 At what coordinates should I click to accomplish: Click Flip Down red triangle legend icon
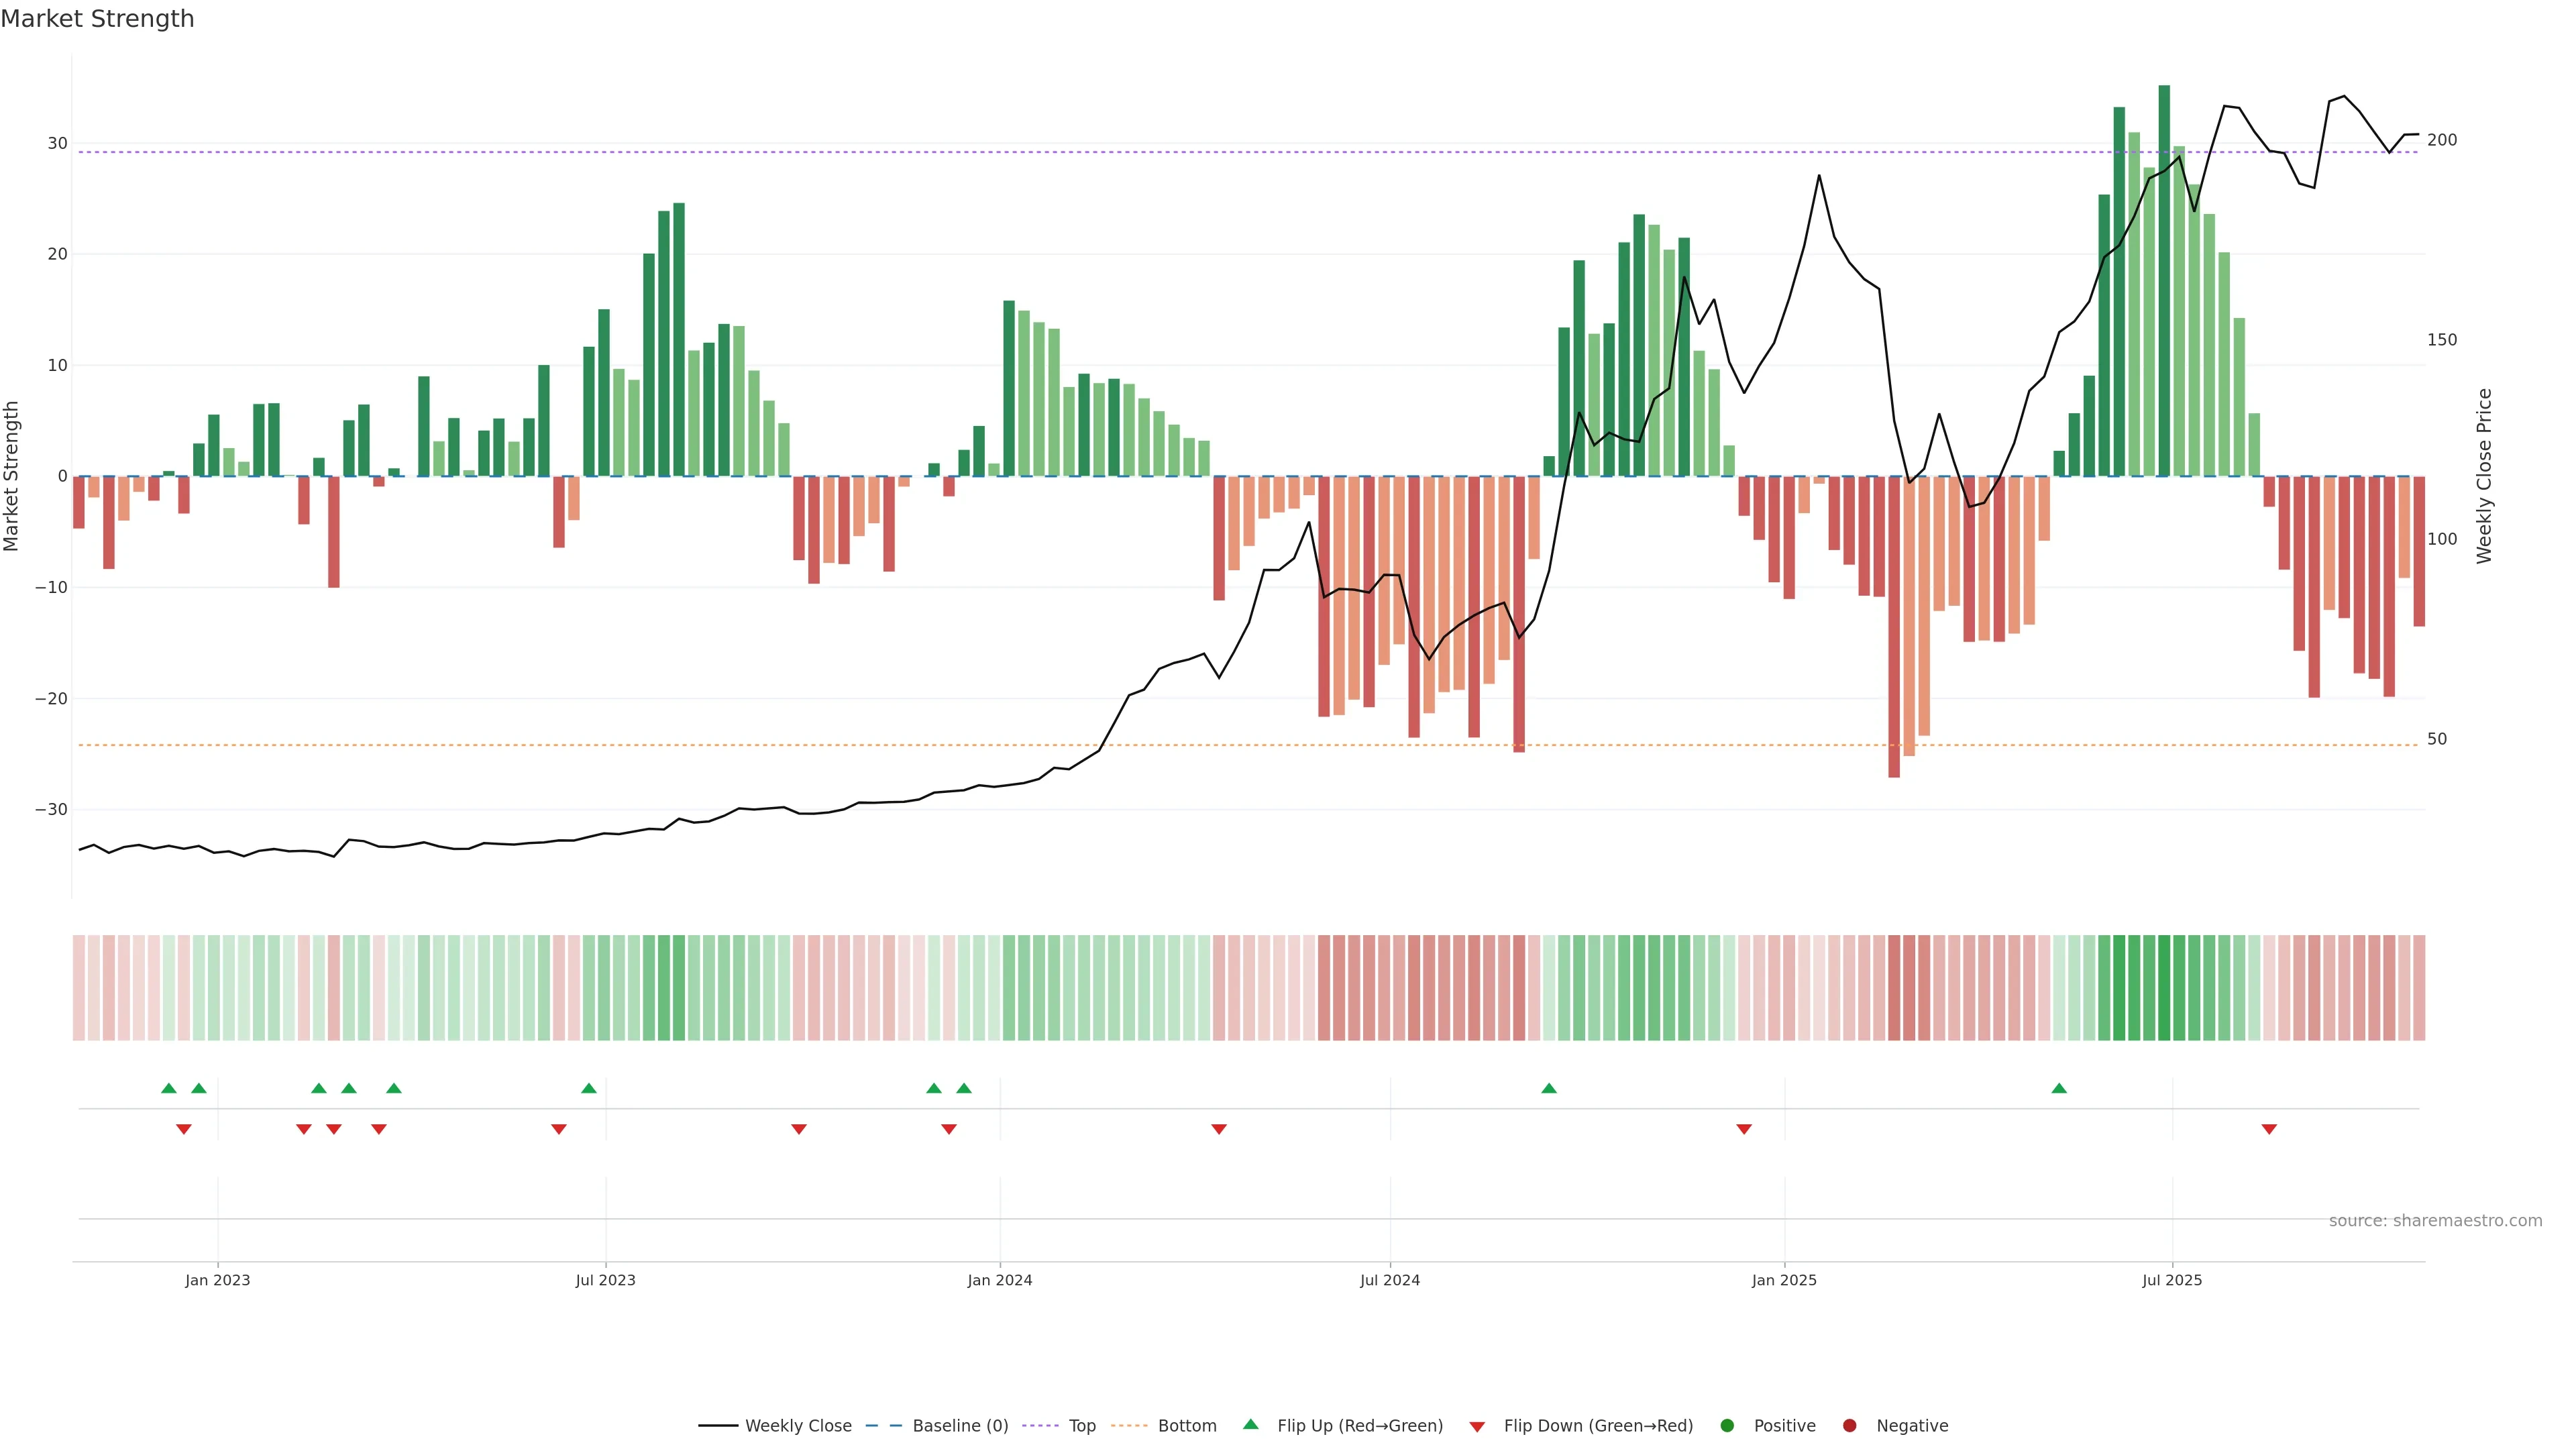click(x=1477, y=1427)
